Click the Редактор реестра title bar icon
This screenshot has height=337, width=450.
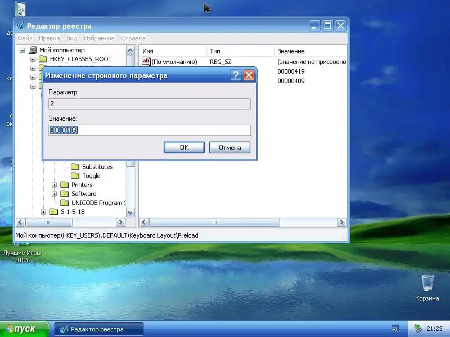tap(20, 26)
